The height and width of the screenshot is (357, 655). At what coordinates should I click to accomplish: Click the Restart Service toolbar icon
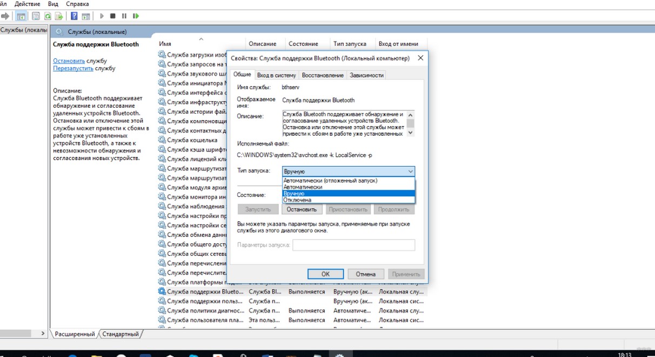(x=136, y=16)
